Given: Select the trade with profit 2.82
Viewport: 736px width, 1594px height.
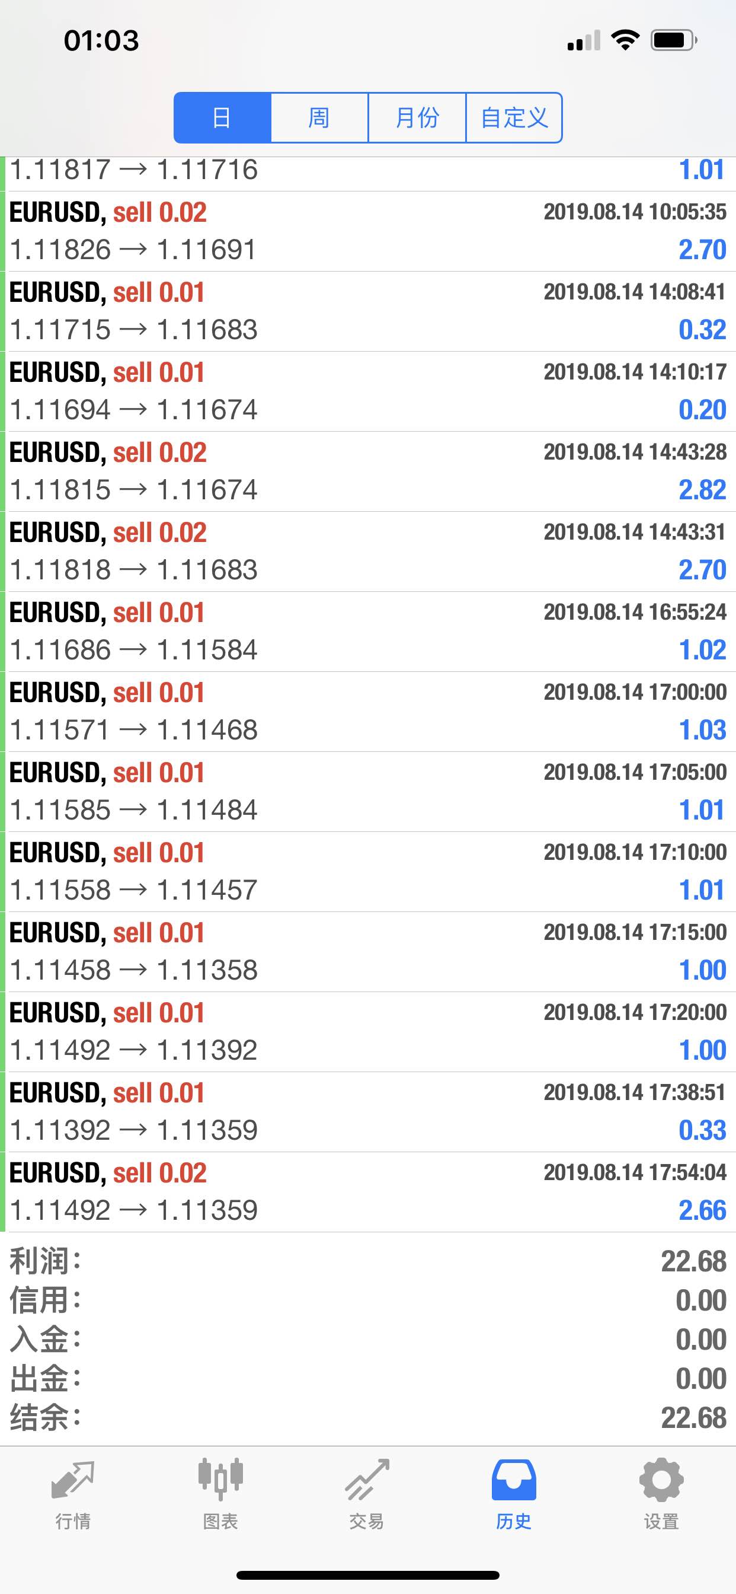Looking at the screenshot, I should 368,471.
